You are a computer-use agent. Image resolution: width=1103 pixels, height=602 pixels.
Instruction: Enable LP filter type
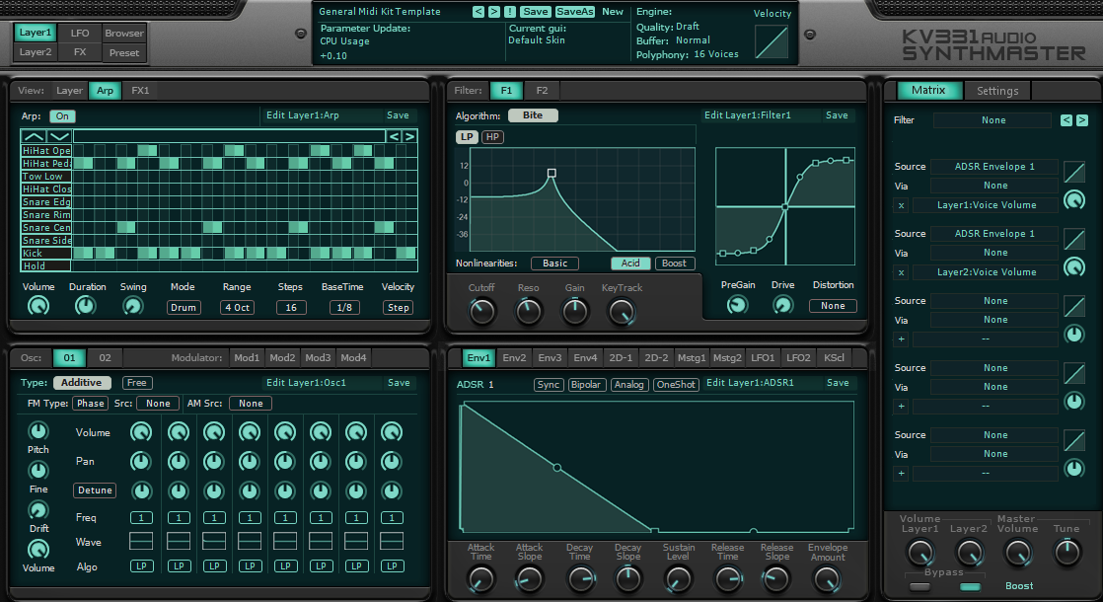pos(467,137)
